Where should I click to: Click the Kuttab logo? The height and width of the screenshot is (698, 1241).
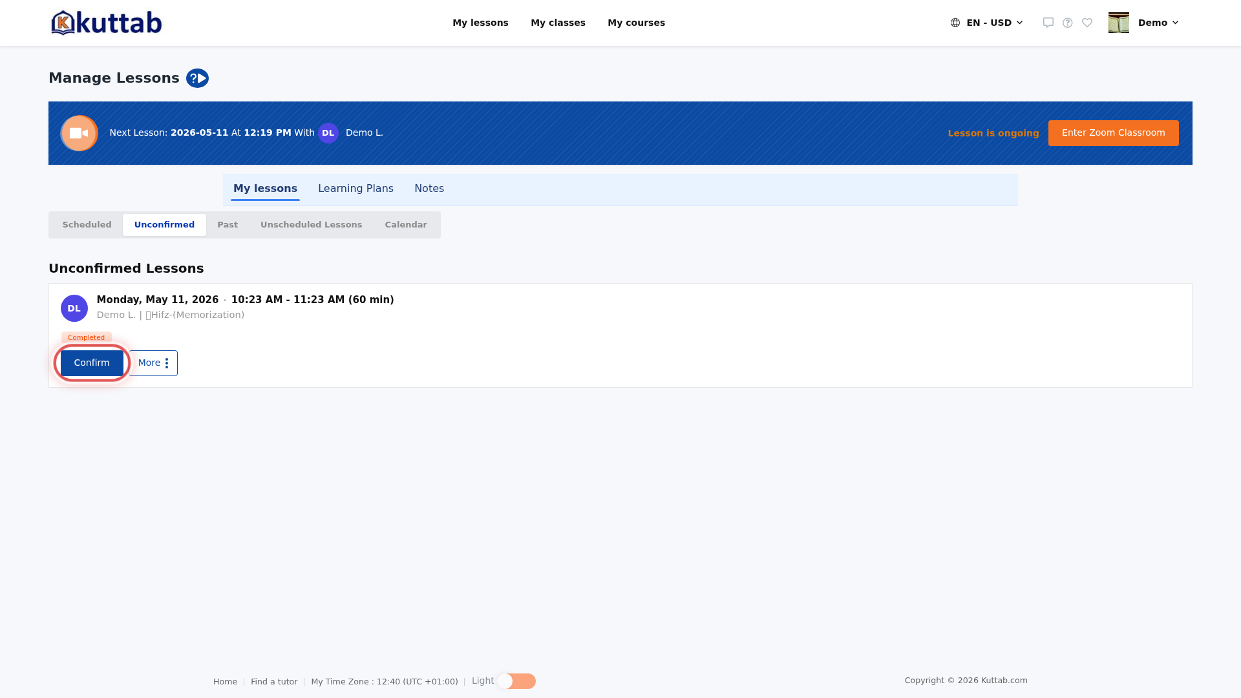tap(106, 23)
